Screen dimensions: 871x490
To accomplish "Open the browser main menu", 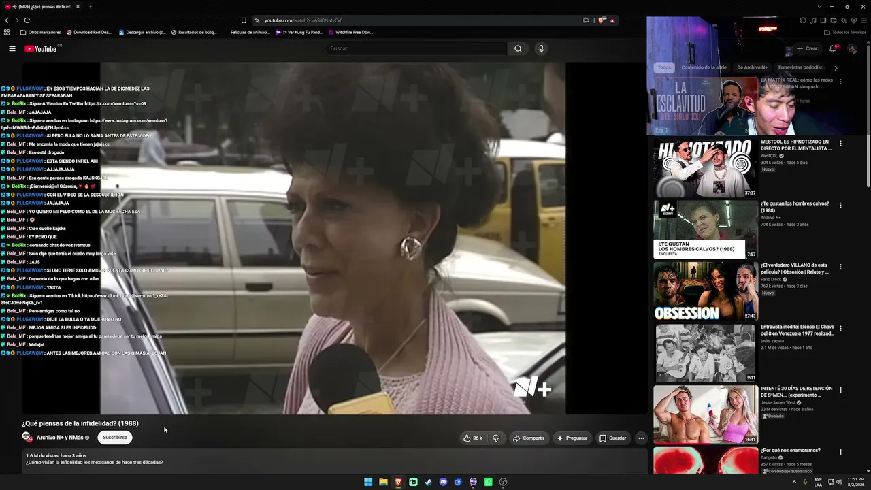I will 864,20.
